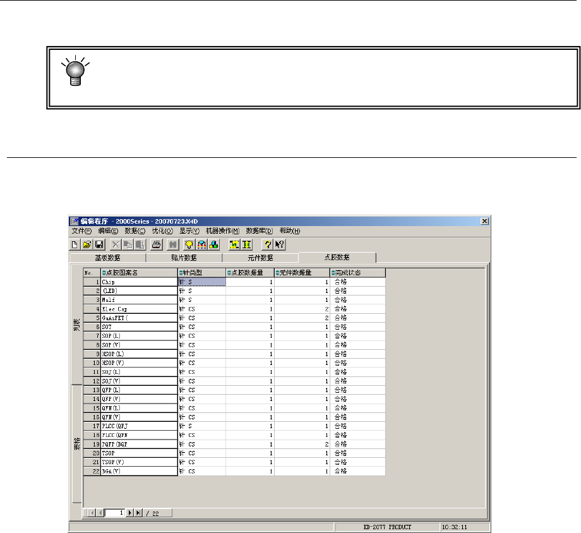Viewport: 581px width, 533px height.
Task: Select the Chip pattern name cell
Action: [140, 282]
